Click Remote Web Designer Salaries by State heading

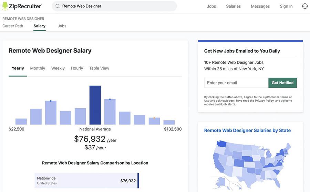click(x=247, y=131)
